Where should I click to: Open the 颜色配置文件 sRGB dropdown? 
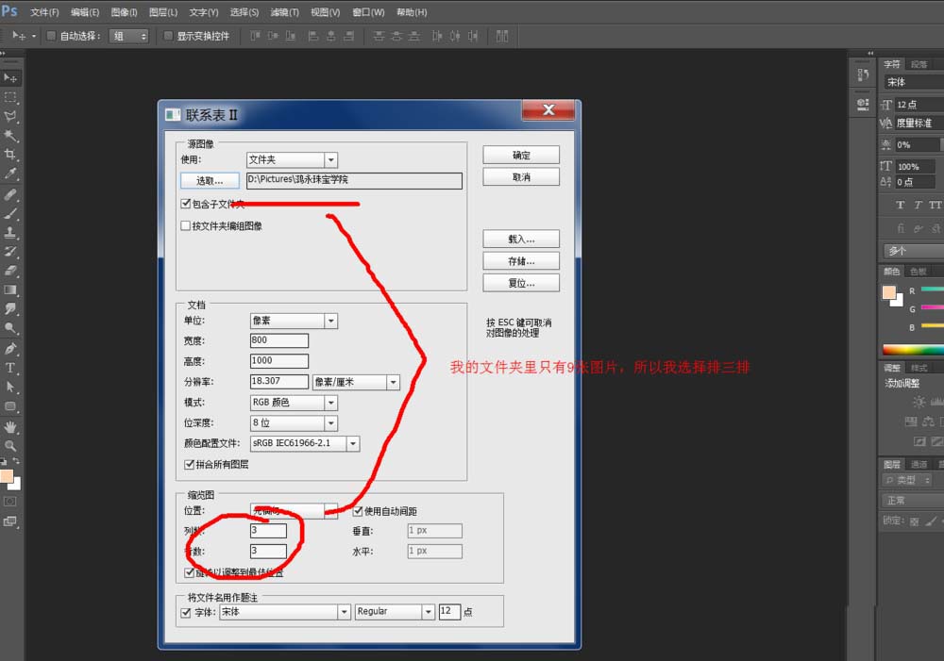click(x=304, y=443)
